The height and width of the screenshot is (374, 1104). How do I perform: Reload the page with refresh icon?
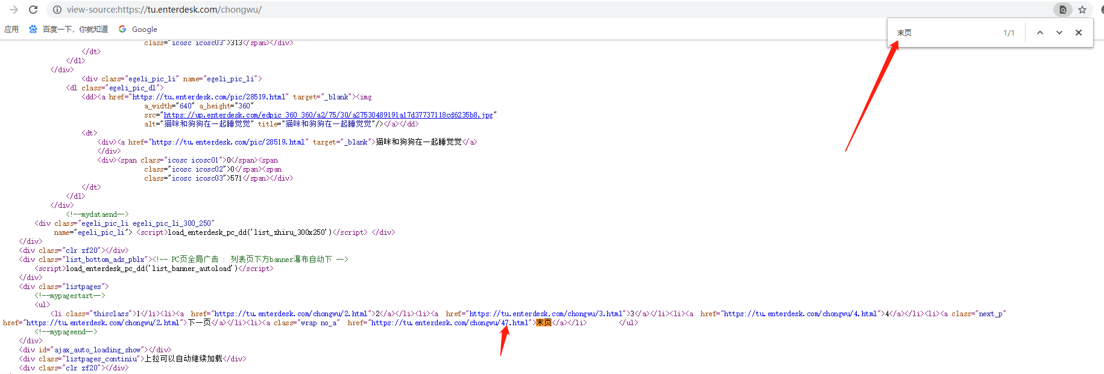coord(33,10)
